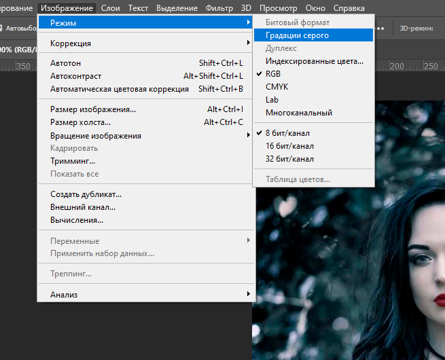Open the Справка menu
445x360 pixels.
click(x=349, y=8)
